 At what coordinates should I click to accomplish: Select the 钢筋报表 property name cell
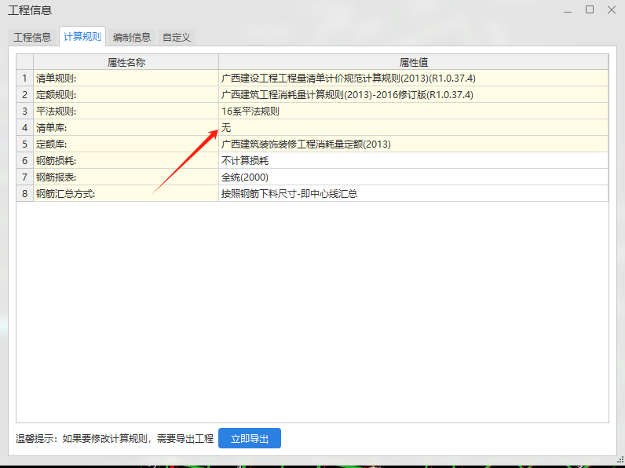point(126,177)
